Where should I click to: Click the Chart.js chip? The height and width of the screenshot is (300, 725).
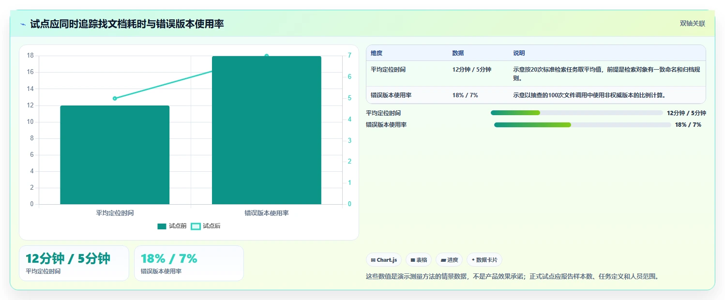(384, 260)
